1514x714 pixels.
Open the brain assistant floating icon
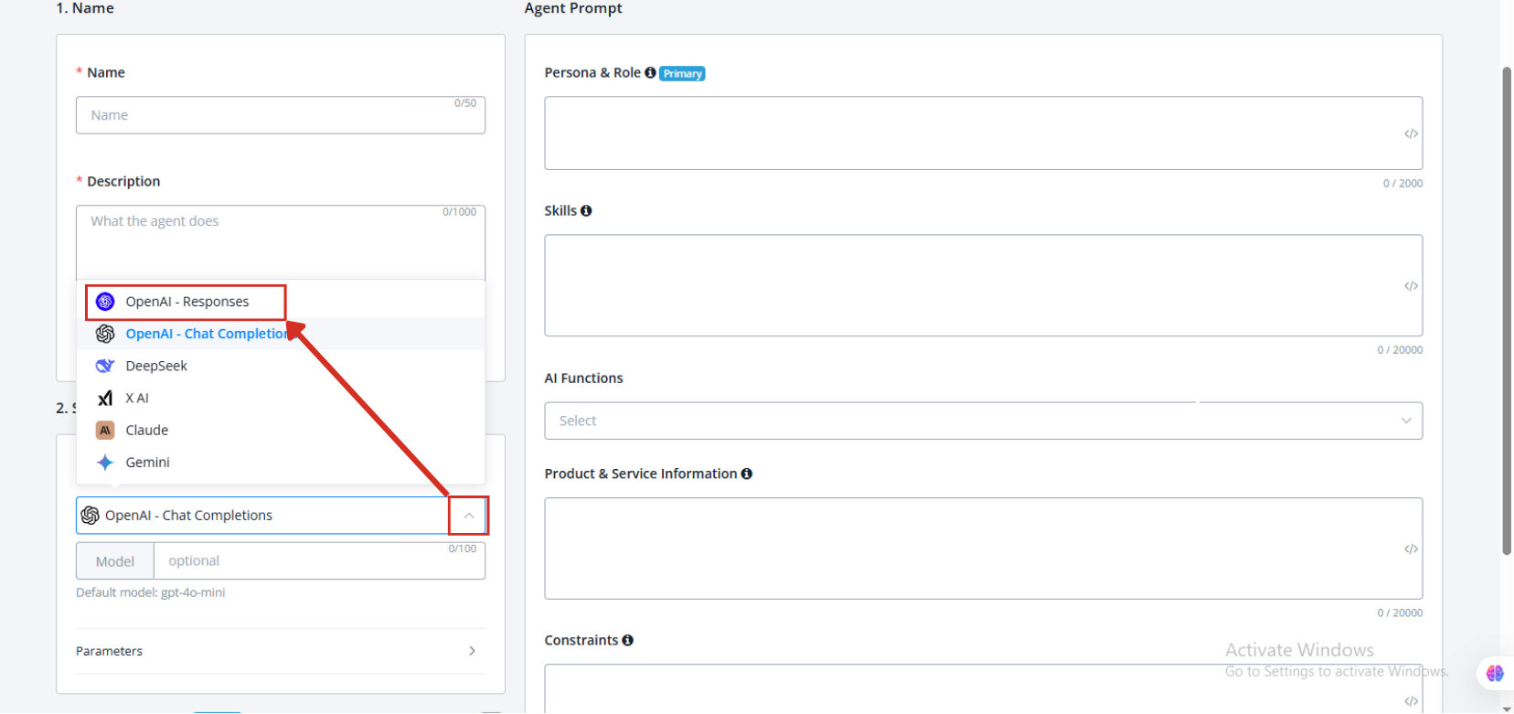click(1495, 674)
